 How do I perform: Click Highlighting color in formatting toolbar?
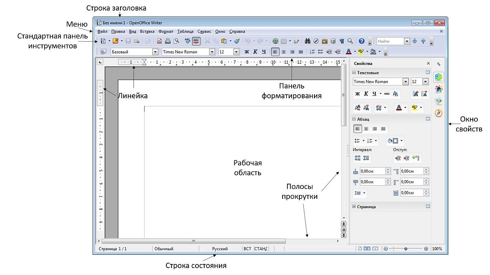[x=361, y=52]
